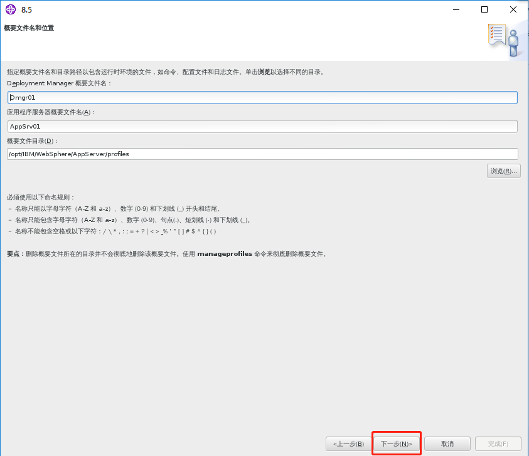Click the 概要文件名和位置 page heading
529x456 pixels.
click(29, 28)
